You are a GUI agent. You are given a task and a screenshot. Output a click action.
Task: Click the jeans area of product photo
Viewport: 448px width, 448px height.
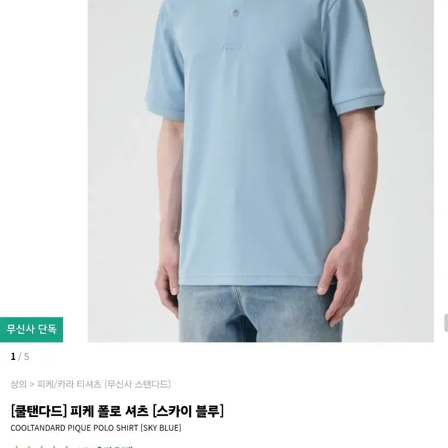click(260, 314)
